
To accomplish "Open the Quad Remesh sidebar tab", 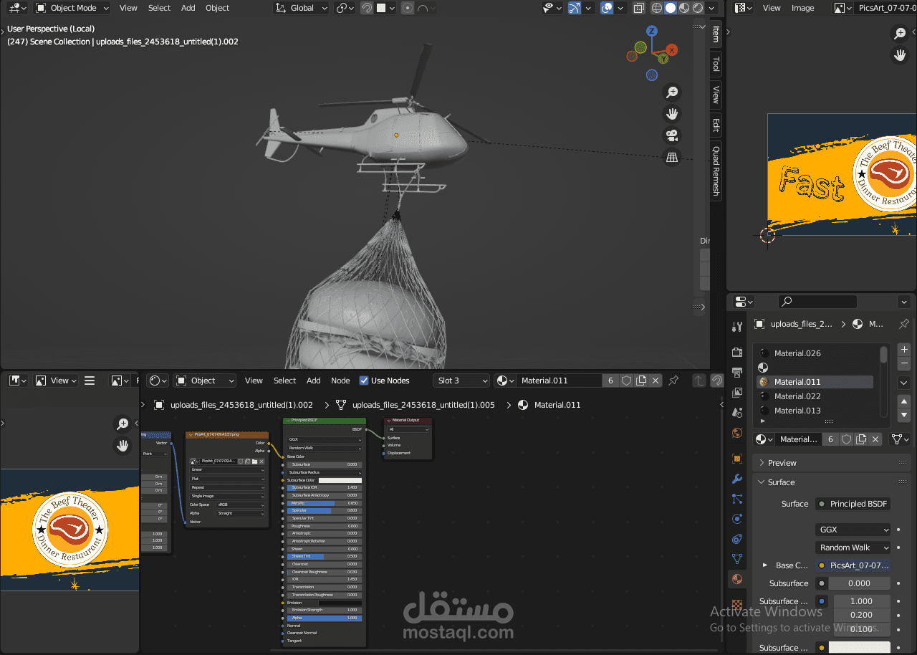I will [716, 171].
